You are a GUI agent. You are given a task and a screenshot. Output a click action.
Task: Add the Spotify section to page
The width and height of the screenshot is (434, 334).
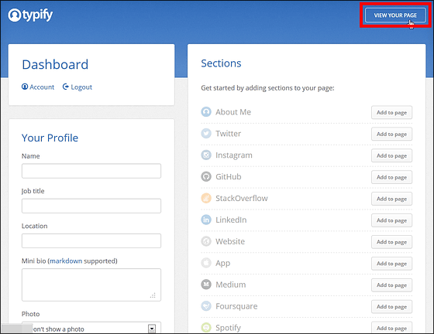(391, 328)
